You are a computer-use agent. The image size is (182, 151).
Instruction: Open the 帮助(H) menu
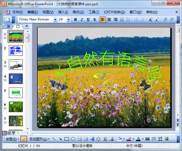[152, 12]
